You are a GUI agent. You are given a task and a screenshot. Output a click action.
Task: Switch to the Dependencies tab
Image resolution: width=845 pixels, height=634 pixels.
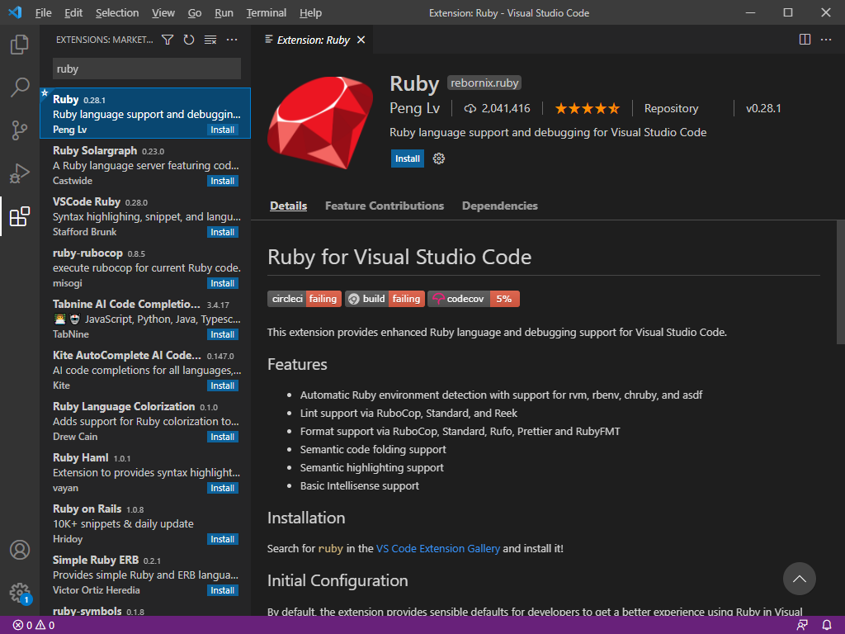pos(499,206)
